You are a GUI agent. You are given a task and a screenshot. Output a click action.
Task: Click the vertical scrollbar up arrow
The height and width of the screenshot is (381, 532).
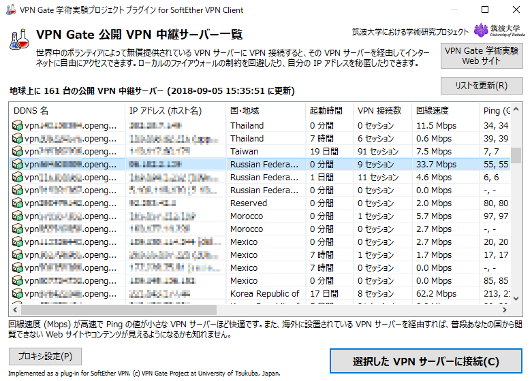click(516, 109)
